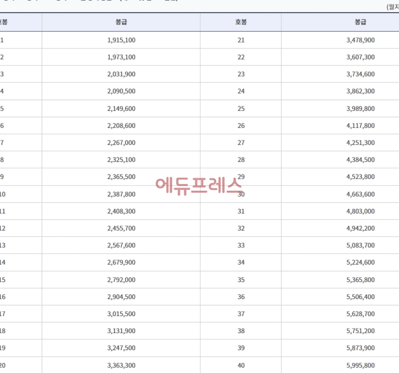Select the 5,083,700 salary cell
The height and width of the screenshot is (373, 399).
point(360,246)
